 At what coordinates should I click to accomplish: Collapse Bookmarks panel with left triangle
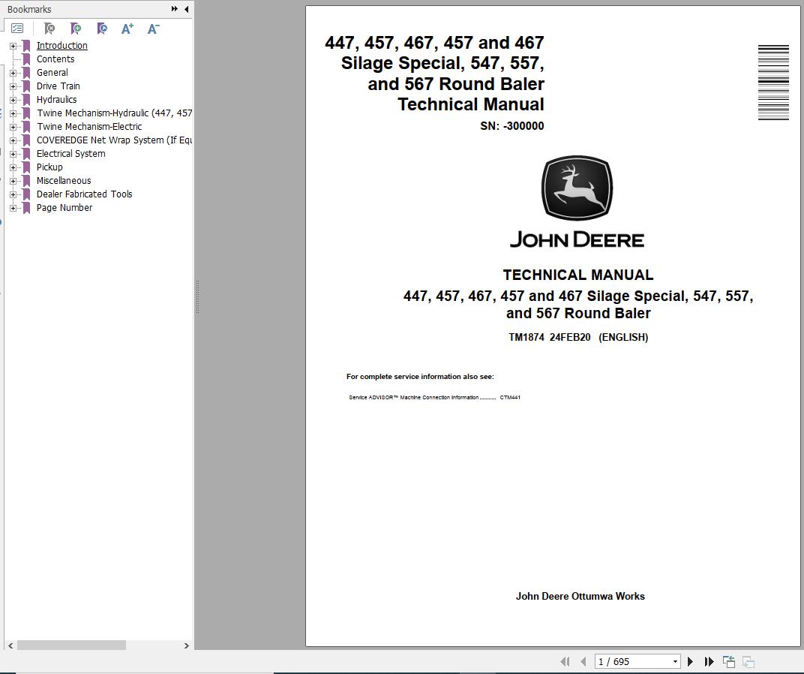(x=186, y=9)
